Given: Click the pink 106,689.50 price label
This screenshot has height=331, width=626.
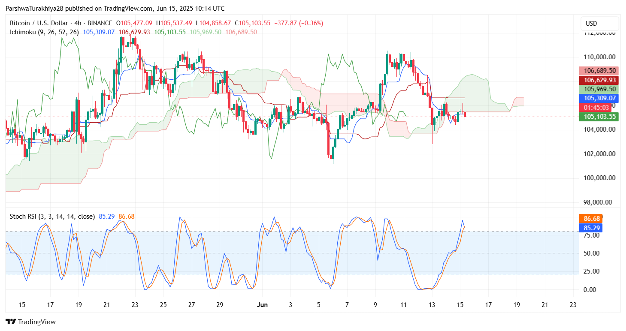Looking at the screenshot, I should coord(599,71).
